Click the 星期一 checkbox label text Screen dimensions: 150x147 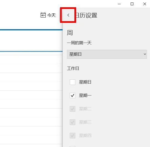(85, 95)
